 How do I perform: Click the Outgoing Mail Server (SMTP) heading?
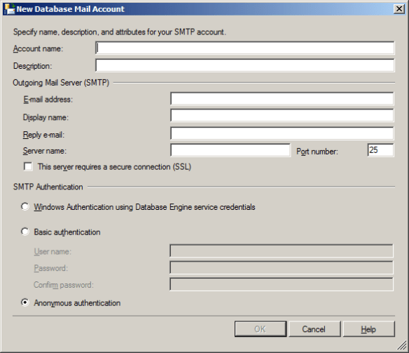(61, 83)
